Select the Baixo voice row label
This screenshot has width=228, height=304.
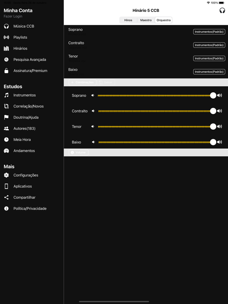[73, 69]
